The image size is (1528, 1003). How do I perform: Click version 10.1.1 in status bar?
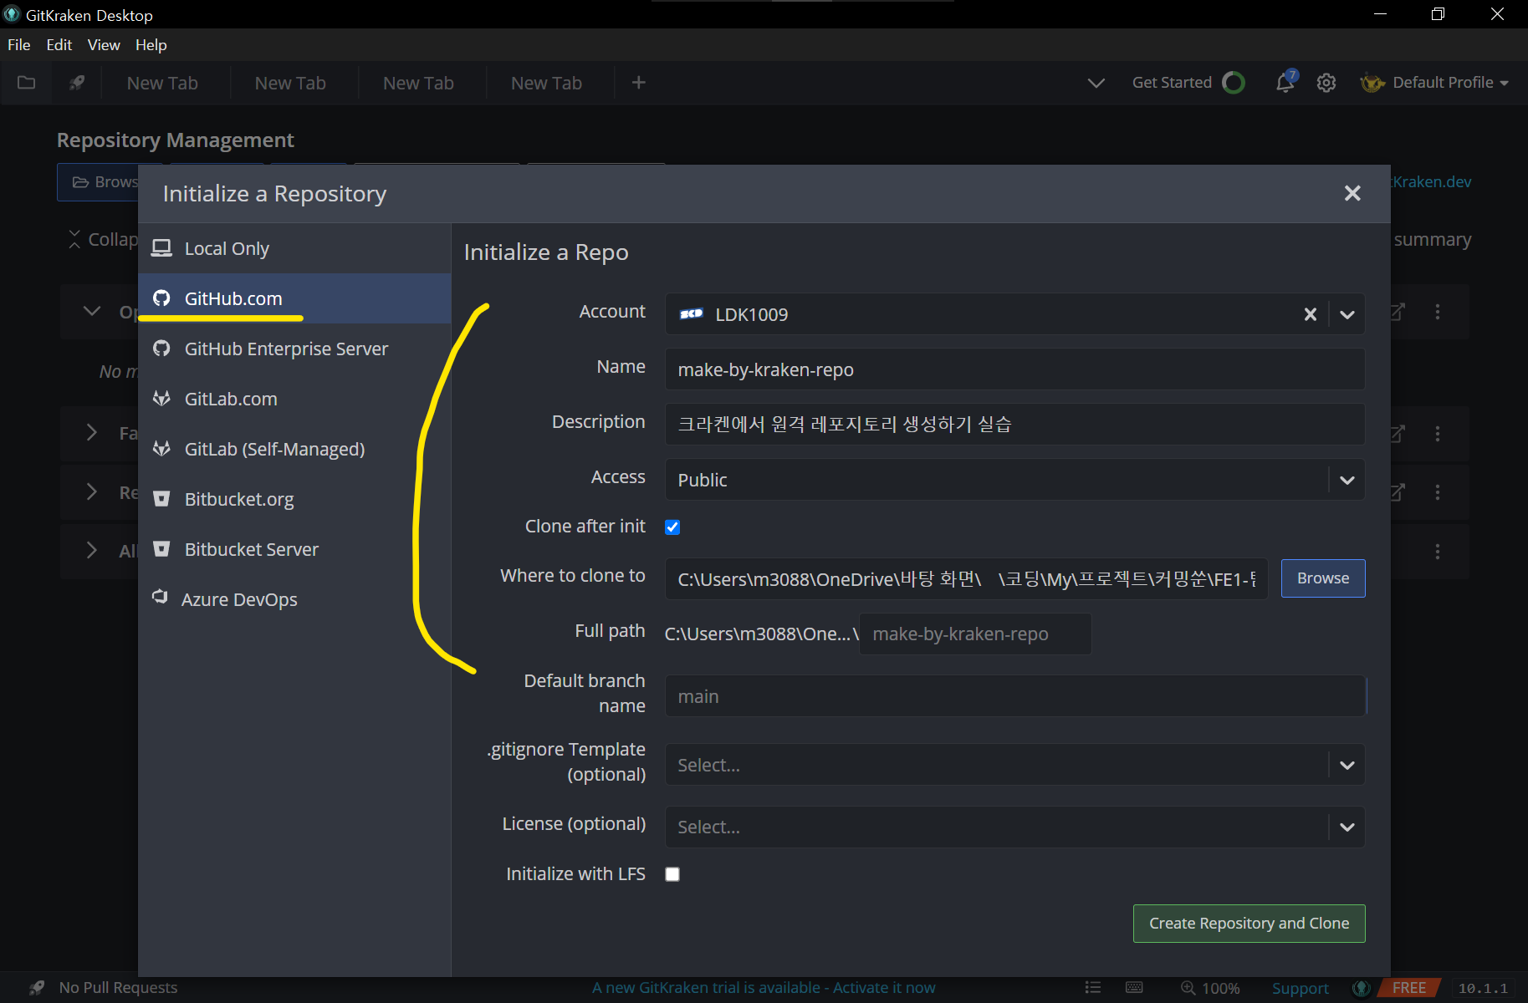click(x=1484, y=988)
